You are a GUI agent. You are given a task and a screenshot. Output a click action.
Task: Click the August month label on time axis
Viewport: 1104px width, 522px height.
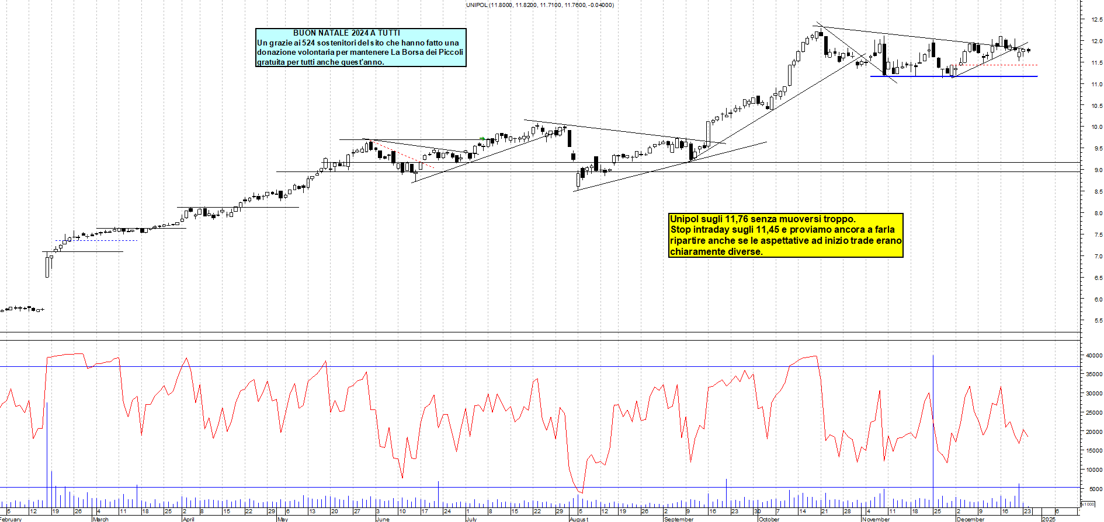(579, 519)
